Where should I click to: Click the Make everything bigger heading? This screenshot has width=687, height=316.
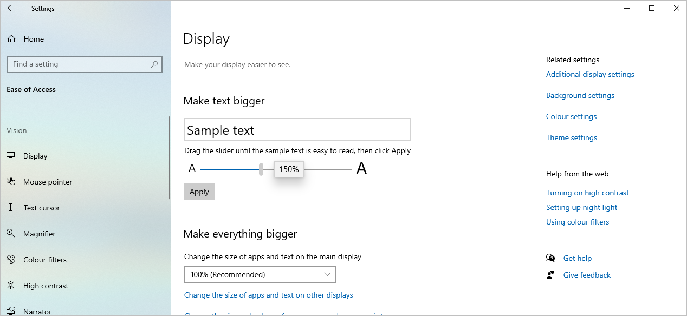(x=241, y=234)
